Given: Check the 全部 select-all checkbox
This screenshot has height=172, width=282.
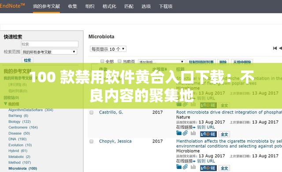Looking at the screenshot, I should click(x=102, y=61).
